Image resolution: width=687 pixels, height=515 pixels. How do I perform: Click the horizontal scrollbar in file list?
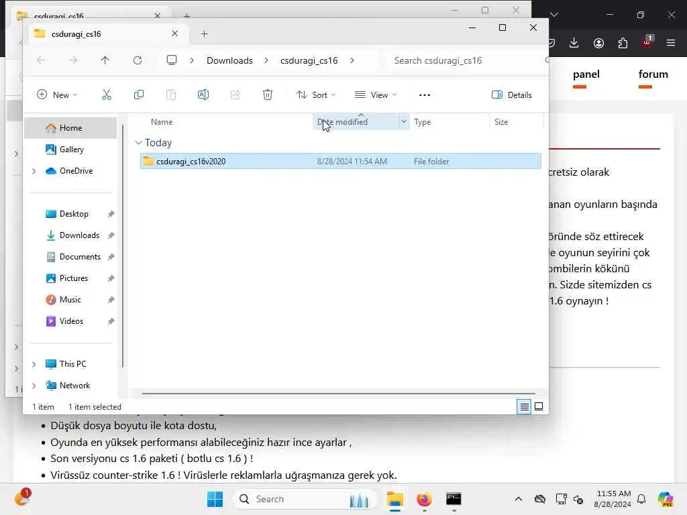pyautogui.click(x=338, y=393)
